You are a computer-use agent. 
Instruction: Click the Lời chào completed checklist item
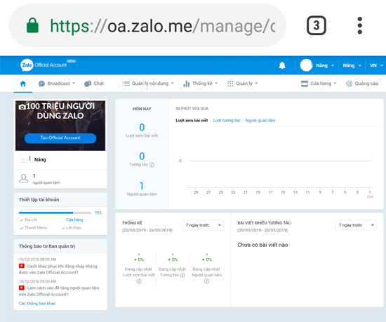pyautogui.click(x=72, y=227)
